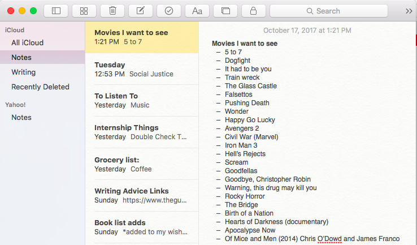
Task: Open the 'Internship Things' note
Action: tap(142, 132)
